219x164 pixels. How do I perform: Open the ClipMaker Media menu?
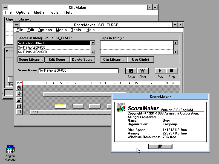tap(39, 13)
